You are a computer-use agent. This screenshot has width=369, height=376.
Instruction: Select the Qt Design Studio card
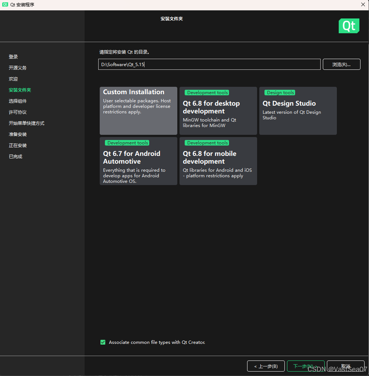(x=298, y=111)
